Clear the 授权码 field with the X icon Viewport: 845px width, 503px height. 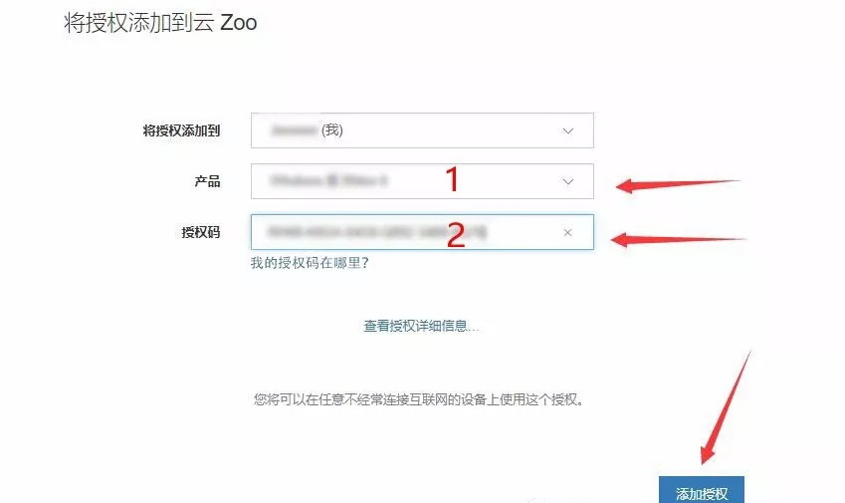tap(567, 232)
